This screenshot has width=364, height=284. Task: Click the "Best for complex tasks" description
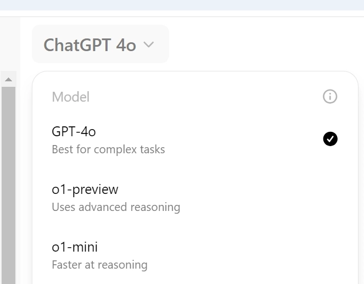coord(108,149)
